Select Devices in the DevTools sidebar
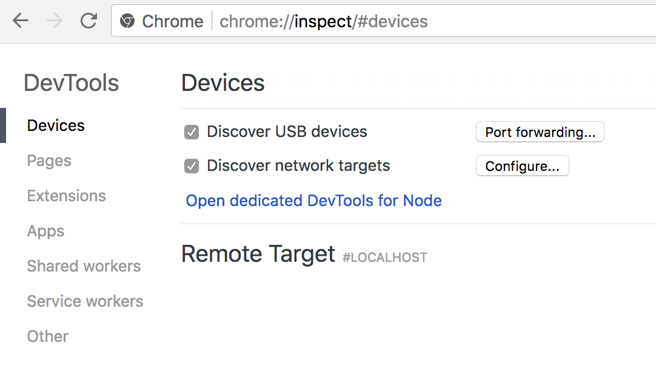 [x=56, y=125]
